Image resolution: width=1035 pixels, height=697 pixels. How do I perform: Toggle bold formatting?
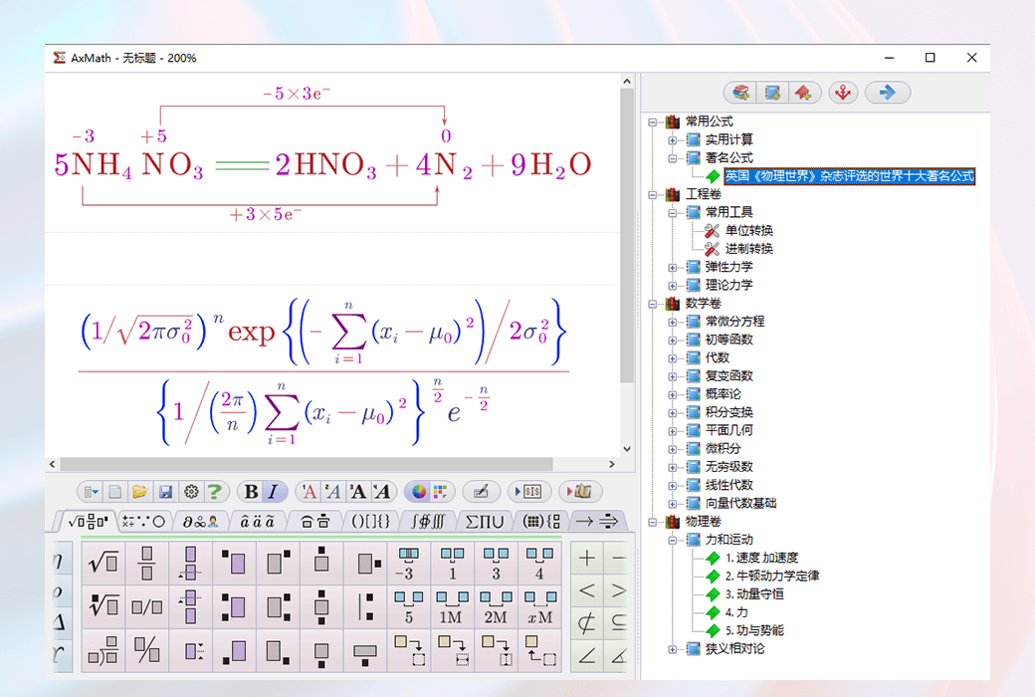pyautogui.click(x=250, y=491)
